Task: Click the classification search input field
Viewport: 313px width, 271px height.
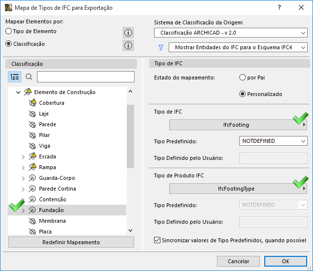Action: click(x=85, y=77)
